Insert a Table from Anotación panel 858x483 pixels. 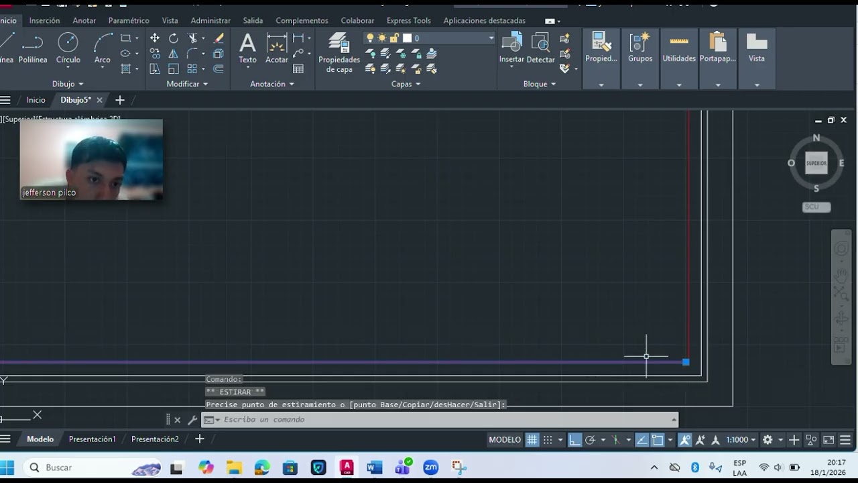click(x=298, y=69)
